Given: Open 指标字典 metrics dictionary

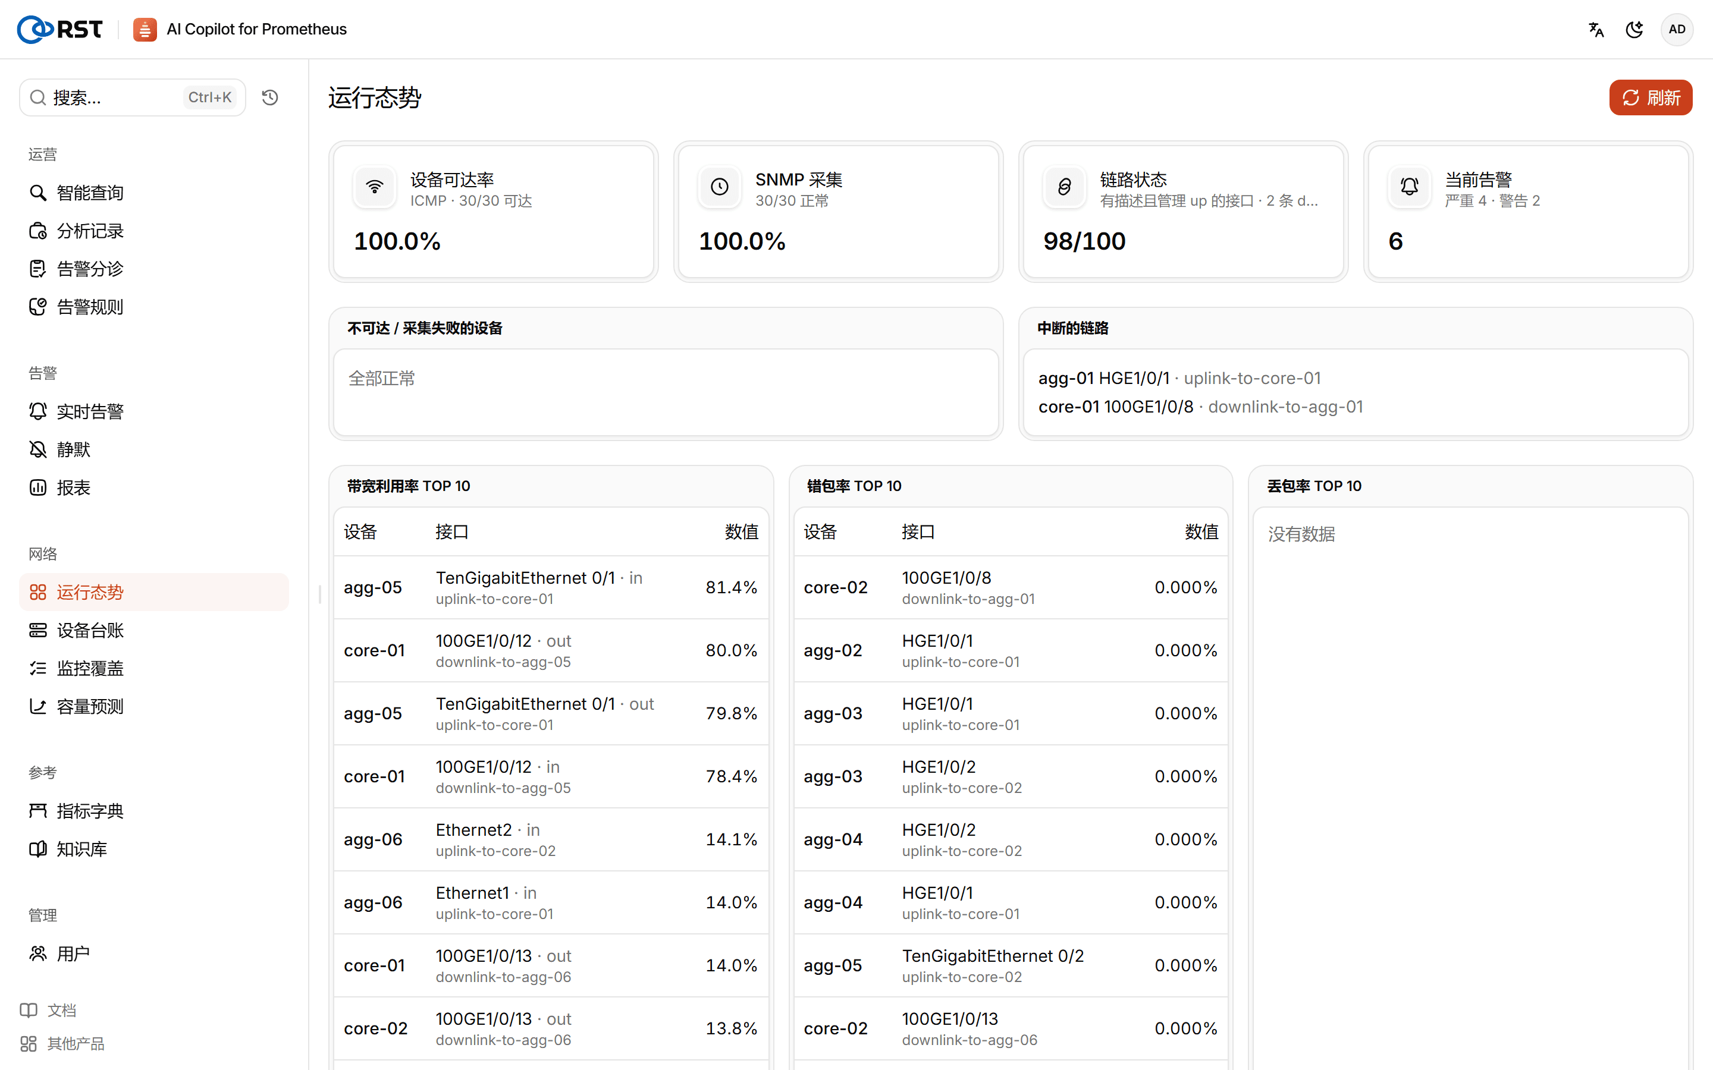Looking at the screenshot, I should 153,811.
